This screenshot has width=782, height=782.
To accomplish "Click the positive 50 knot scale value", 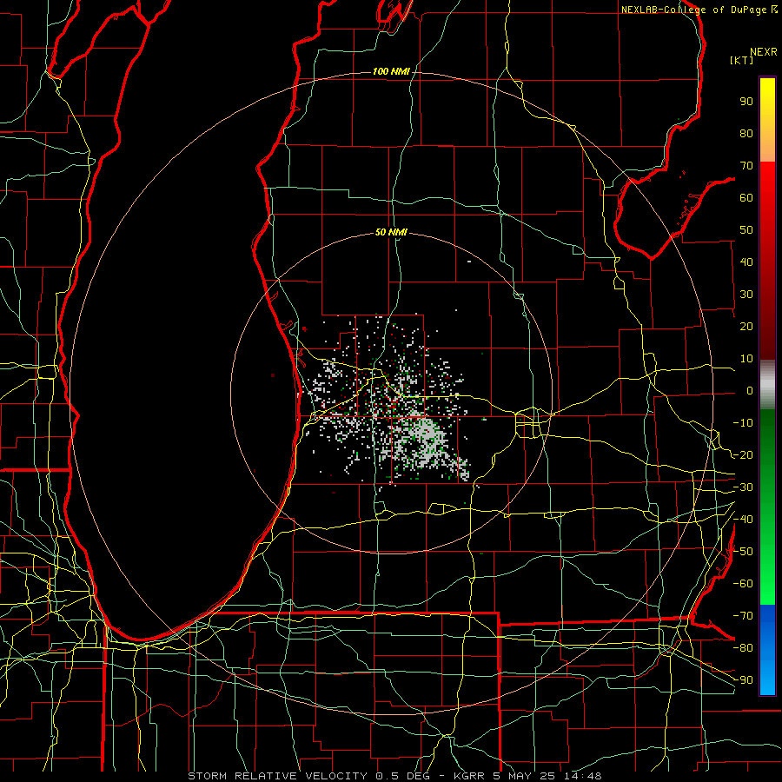I will [746, 230].
